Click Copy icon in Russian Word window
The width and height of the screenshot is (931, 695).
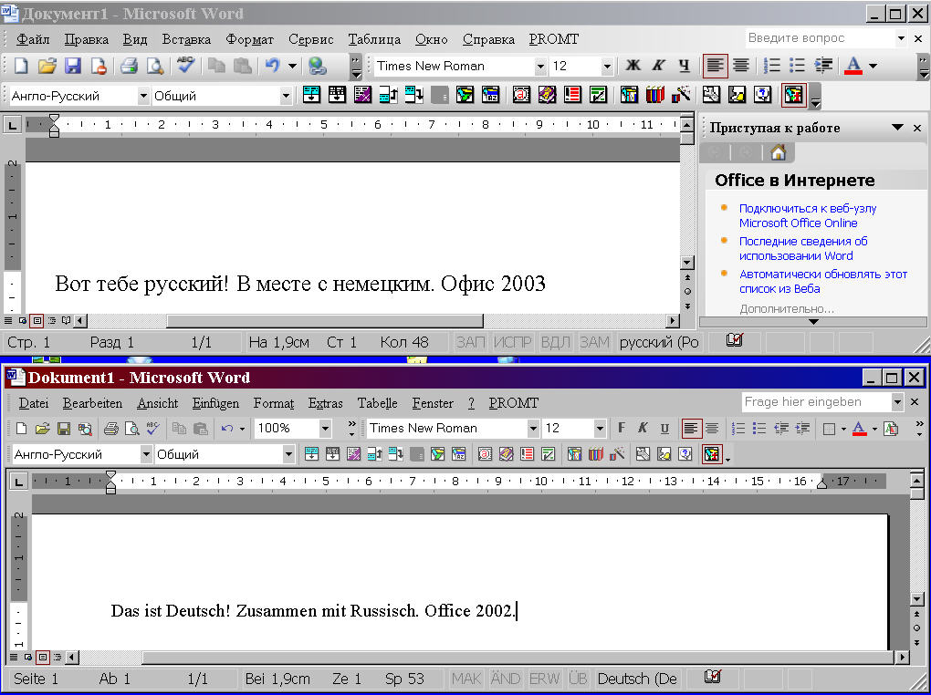pyautogui.click(x=216, y=66)
